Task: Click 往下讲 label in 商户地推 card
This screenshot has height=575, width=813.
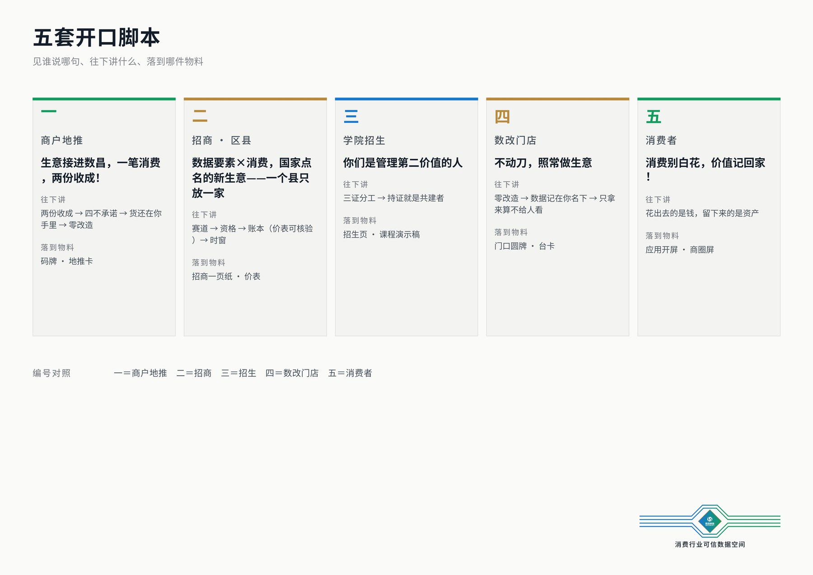Action: pos(53,200)
